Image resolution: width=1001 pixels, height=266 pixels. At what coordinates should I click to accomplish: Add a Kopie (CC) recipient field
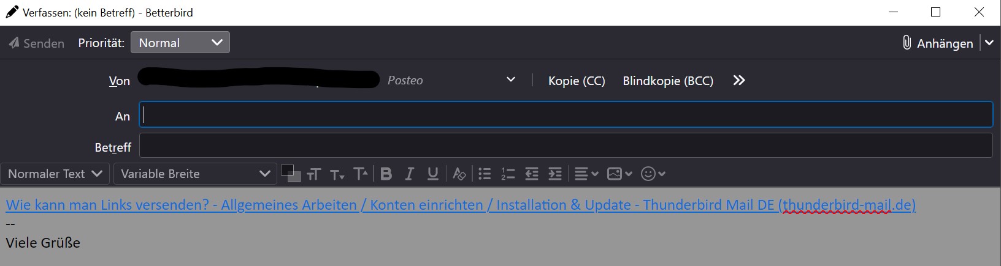pyautogui.click(x=577, y=81)
